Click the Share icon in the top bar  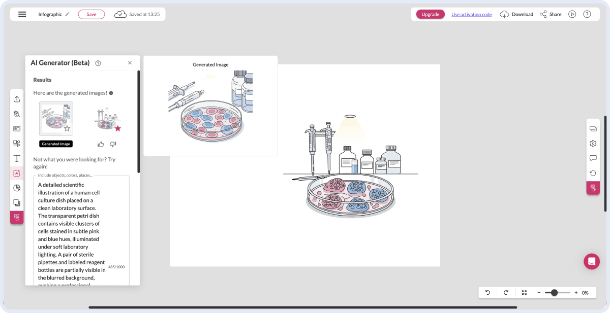point(544,14)
